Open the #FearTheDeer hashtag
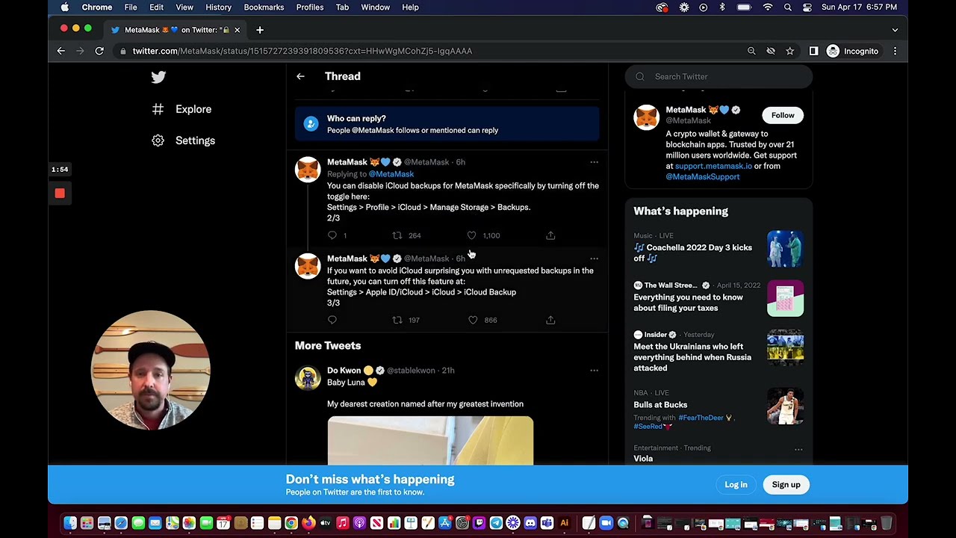Screen dimensions: 956x538 click(x=701, y=418)
